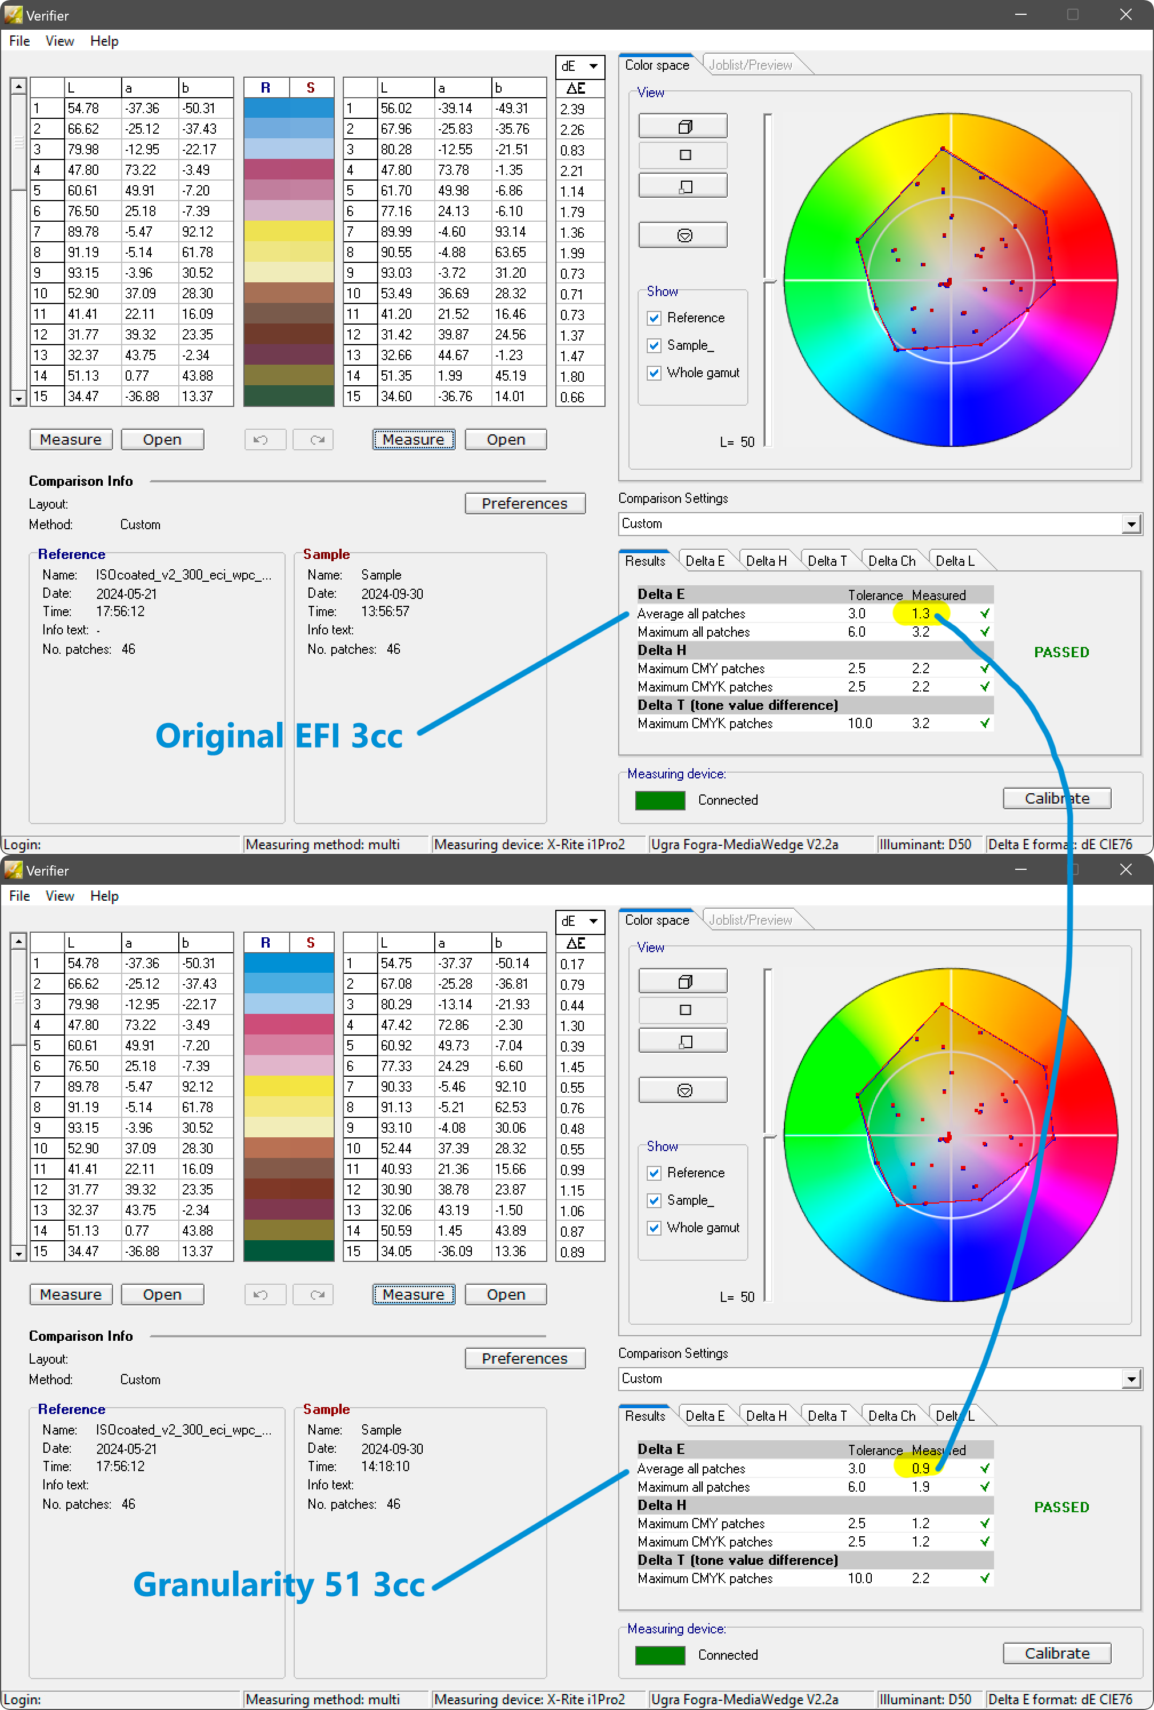Switch to Delta H tab, upper window
1154x1710 pixels.
tap(766, 561)
